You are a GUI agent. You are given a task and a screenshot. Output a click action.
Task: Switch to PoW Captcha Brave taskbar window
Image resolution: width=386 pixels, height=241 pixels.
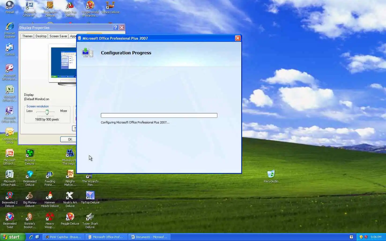(x=64, y=237)
